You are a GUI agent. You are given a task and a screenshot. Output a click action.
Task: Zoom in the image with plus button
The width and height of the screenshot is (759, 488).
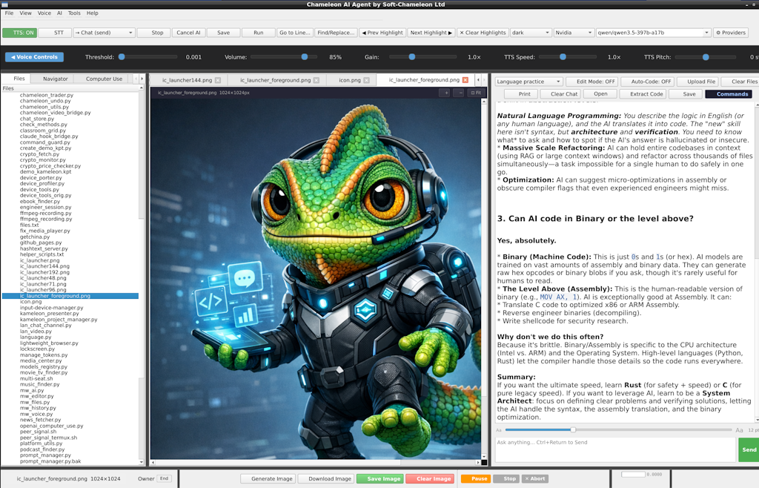click(x=445, y=93)
